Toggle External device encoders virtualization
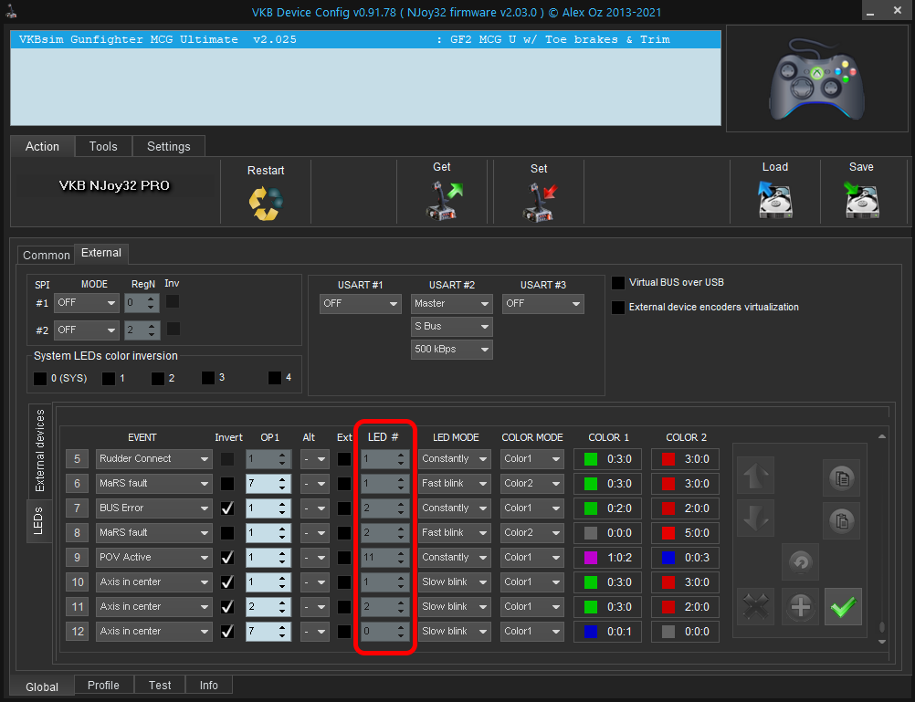 [x=619, y=308]
